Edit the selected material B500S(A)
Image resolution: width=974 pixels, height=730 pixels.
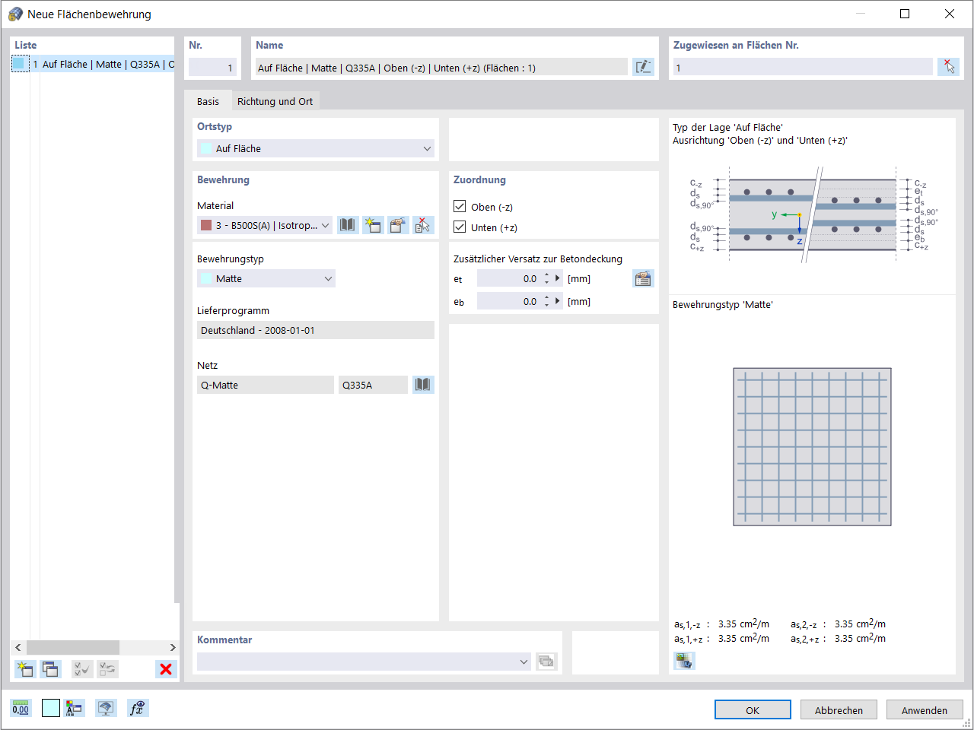398,225
